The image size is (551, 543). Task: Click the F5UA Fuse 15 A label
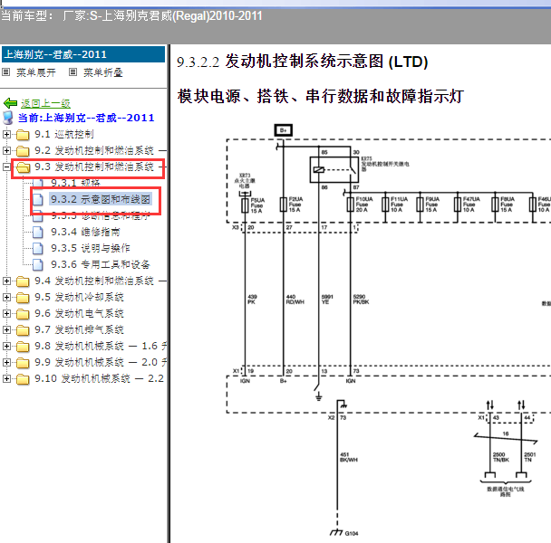[257, 205]
